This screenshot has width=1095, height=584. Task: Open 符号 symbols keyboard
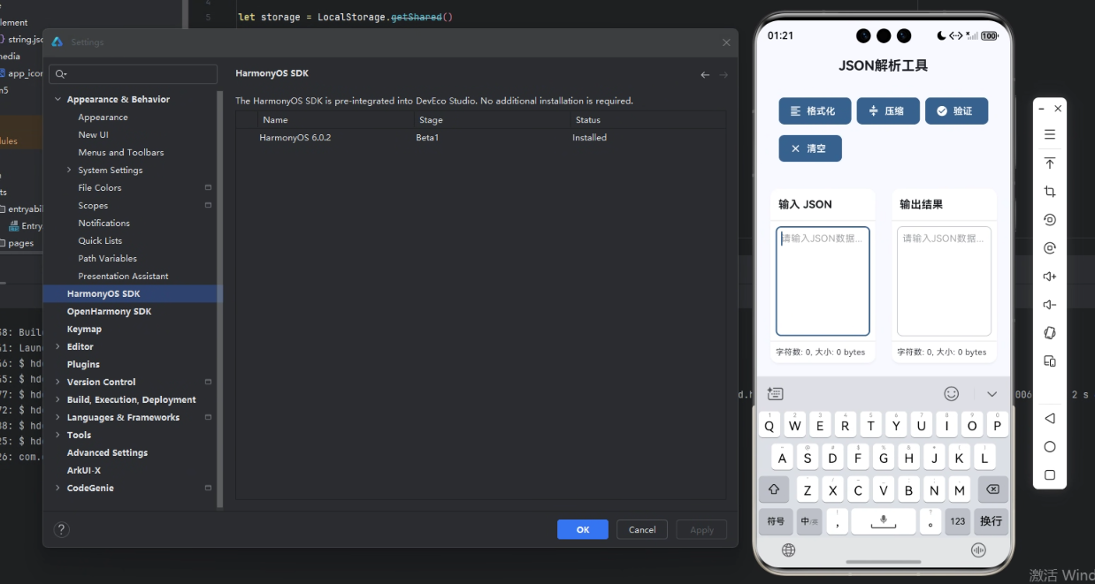(776, 521)
